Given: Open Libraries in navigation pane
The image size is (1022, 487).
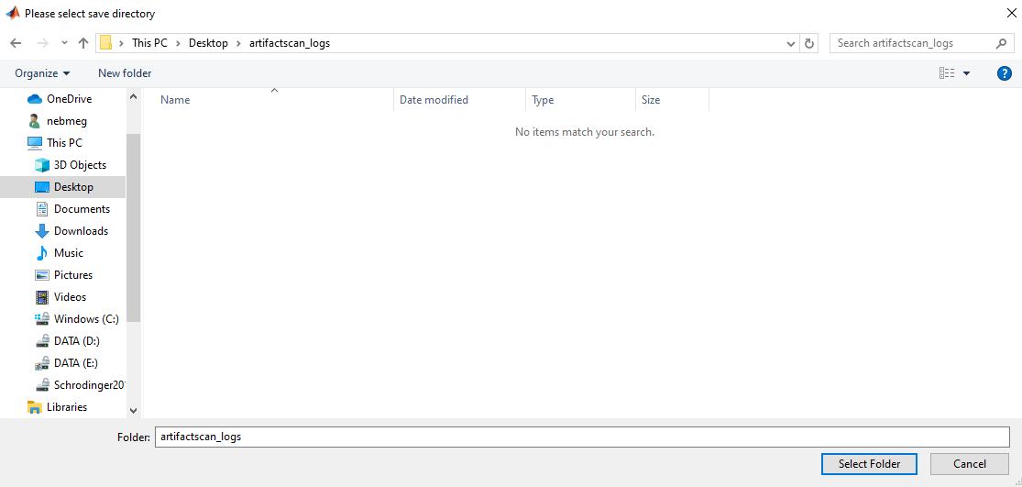Looking at the screenshot, I should [67, 407].
